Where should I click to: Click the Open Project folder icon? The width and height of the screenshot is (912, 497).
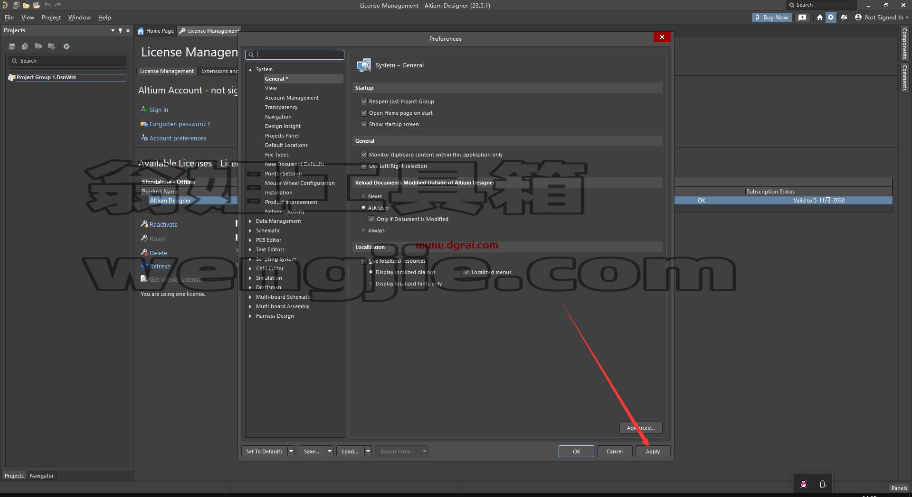37,5
